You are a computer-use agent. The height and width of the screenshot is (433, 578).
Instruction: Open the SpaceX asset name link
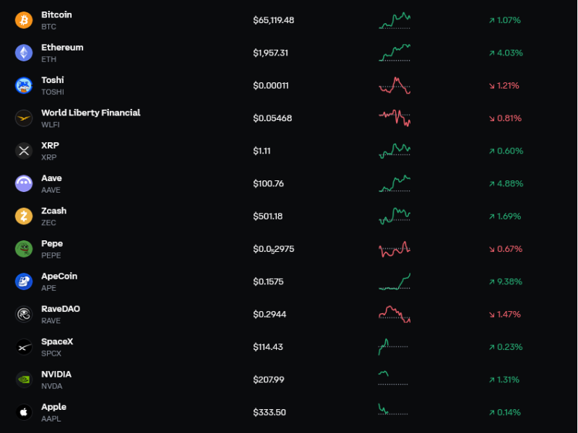pyautogui.click(x=57, y=341)
